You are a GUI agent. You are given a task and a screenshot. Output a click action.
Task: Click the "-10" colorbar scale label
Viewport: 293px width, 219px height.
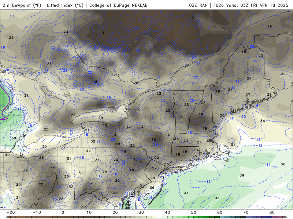point(37,212)
